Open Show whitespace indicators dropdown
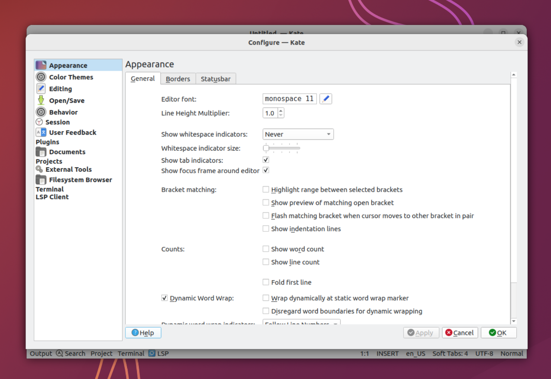 click(x=298, y=134)
